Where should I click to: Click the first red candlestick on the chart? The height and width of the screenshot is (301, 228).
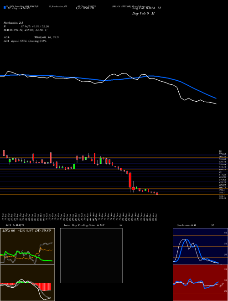[x=4, y=153]
